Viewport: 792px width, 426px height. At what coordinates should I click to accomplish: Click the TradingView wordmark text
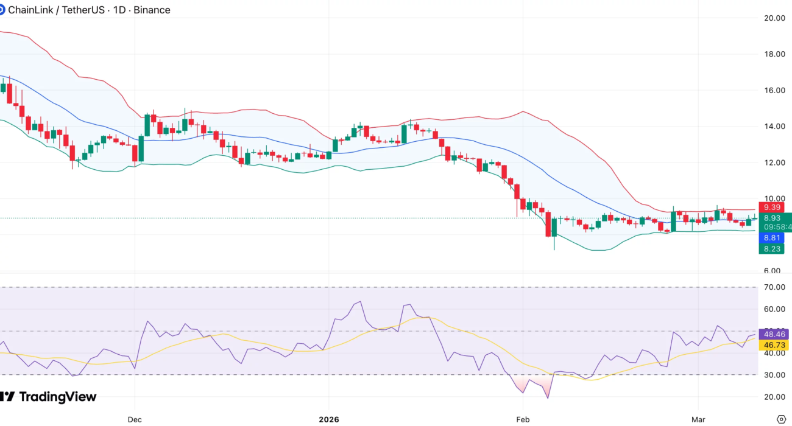(x=58, y=397)
